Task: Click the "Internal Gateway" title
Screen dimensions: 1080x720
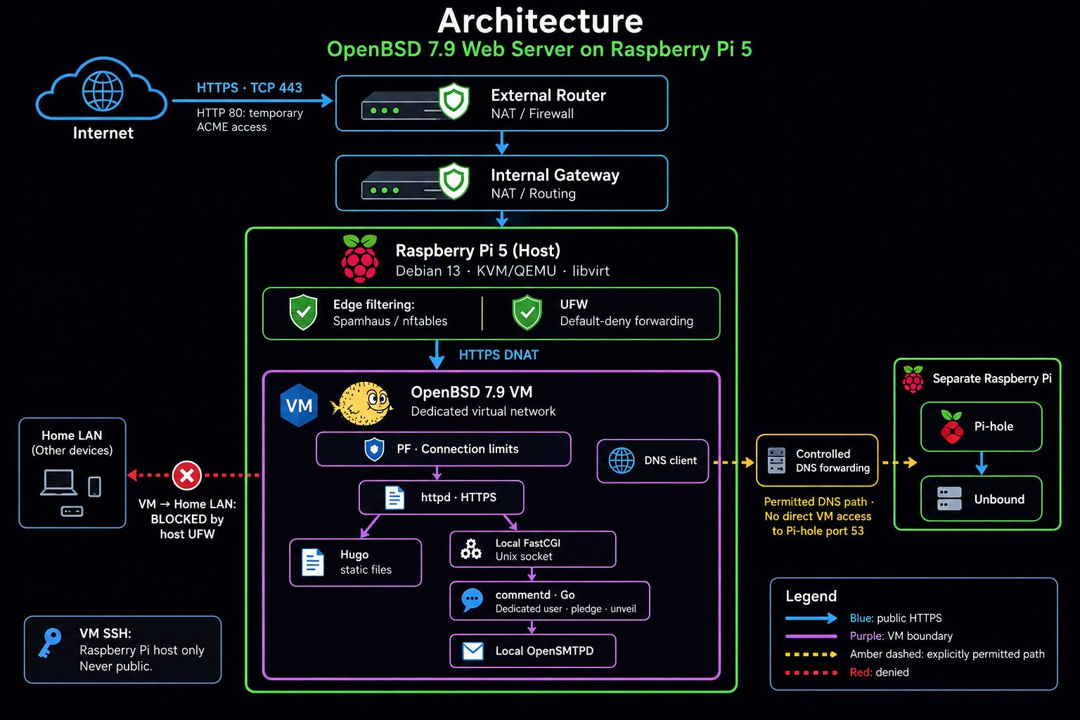Action: click(x=555, y=175)
